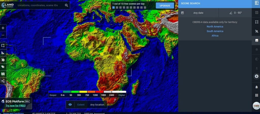Click the share icon in left toolbar
The image size is (260, 114).
(x=3, y=81)
